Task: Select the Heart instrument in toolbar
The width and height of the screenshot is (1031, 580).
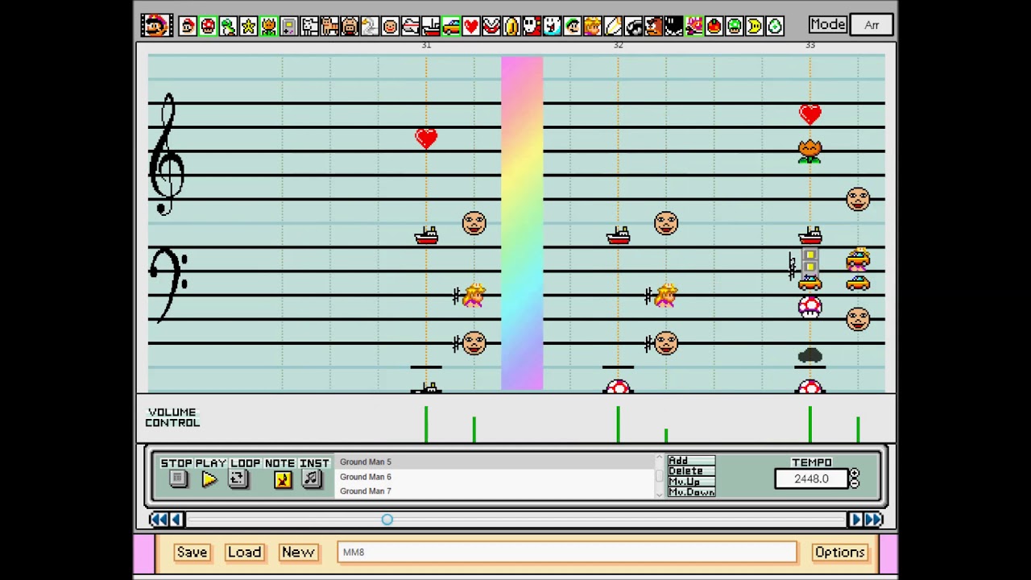Action: 471,26
